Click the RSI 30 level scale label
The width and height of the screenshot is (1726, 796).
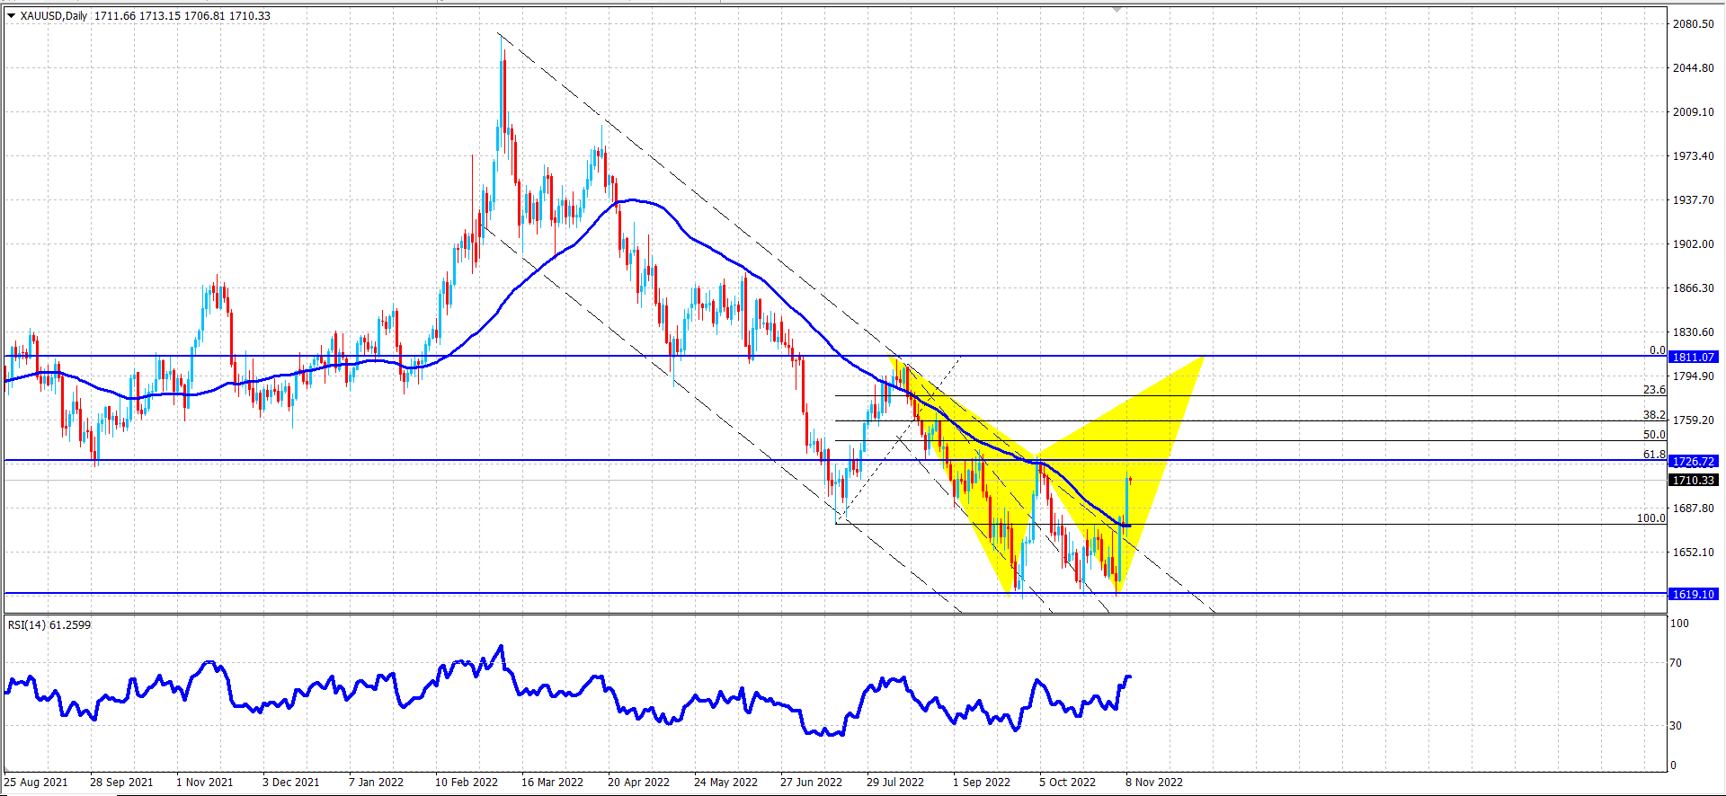1675,726
